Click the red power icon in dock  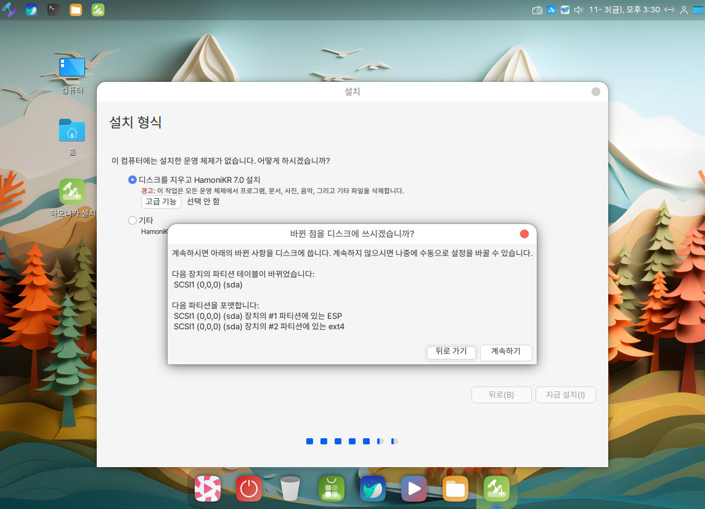(x=249, y=488)
